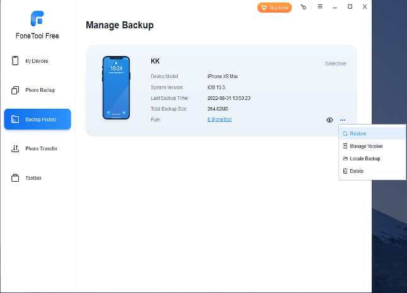This screenshot has height=293, width=407.
Task: Open My Devices in the sidebar
Action: click(37, 61)
